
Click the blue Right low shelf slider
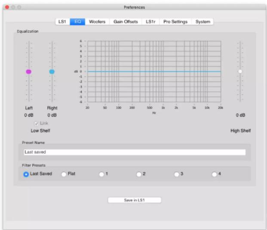coord(52,71)
